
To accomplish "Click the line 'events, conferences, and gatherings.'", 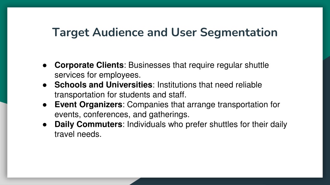I will [122, 114].
